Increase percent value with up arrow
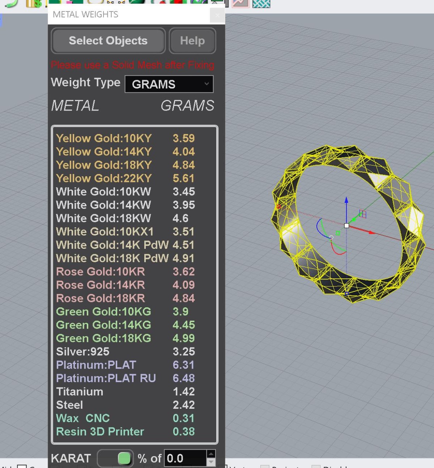Screen dimensions: 434x468 [211, 454]
